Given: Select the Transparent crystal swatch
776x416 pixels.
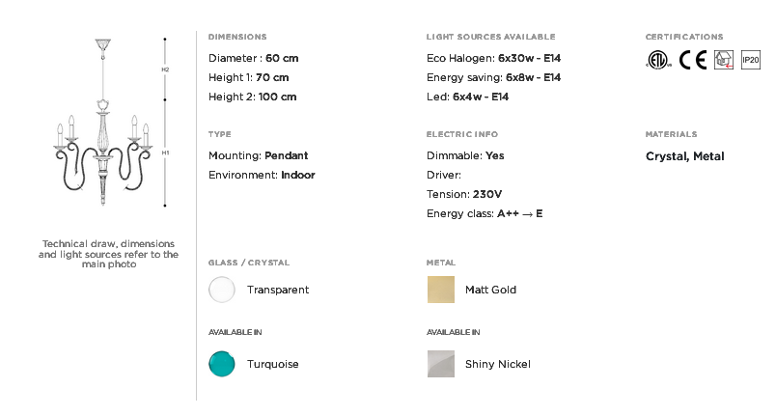Looking at the screenshot, I should point(222,290).
